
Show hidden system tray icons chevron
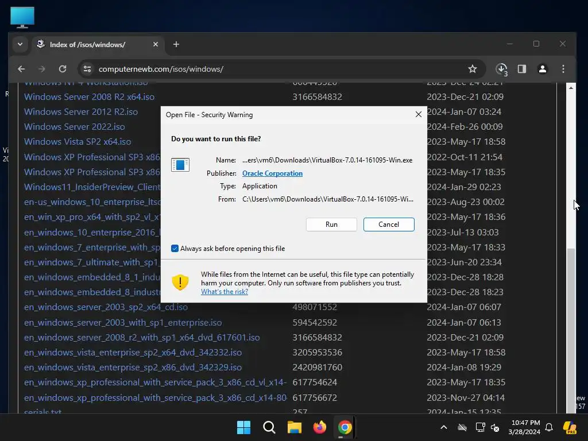[444, 427]
